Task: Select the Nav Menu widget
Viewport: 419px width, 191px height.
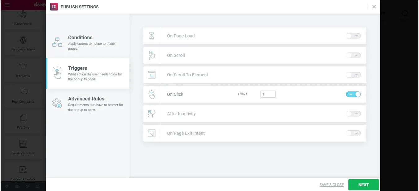Action: [x=23, y=70]
